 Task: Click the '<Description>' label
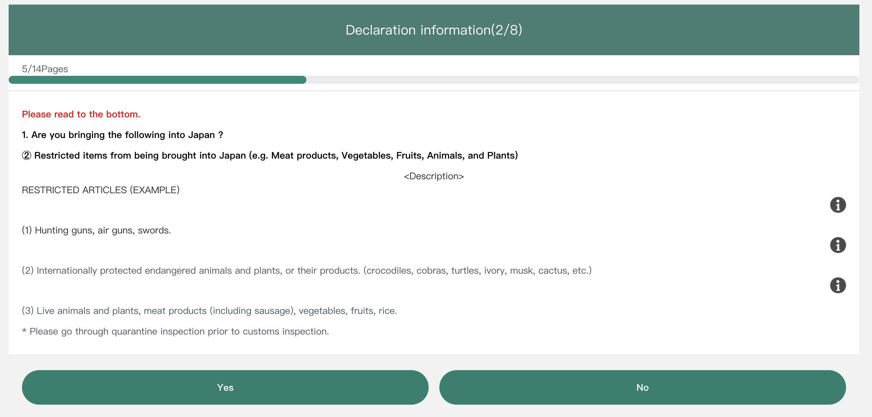[x=434, y=176]
